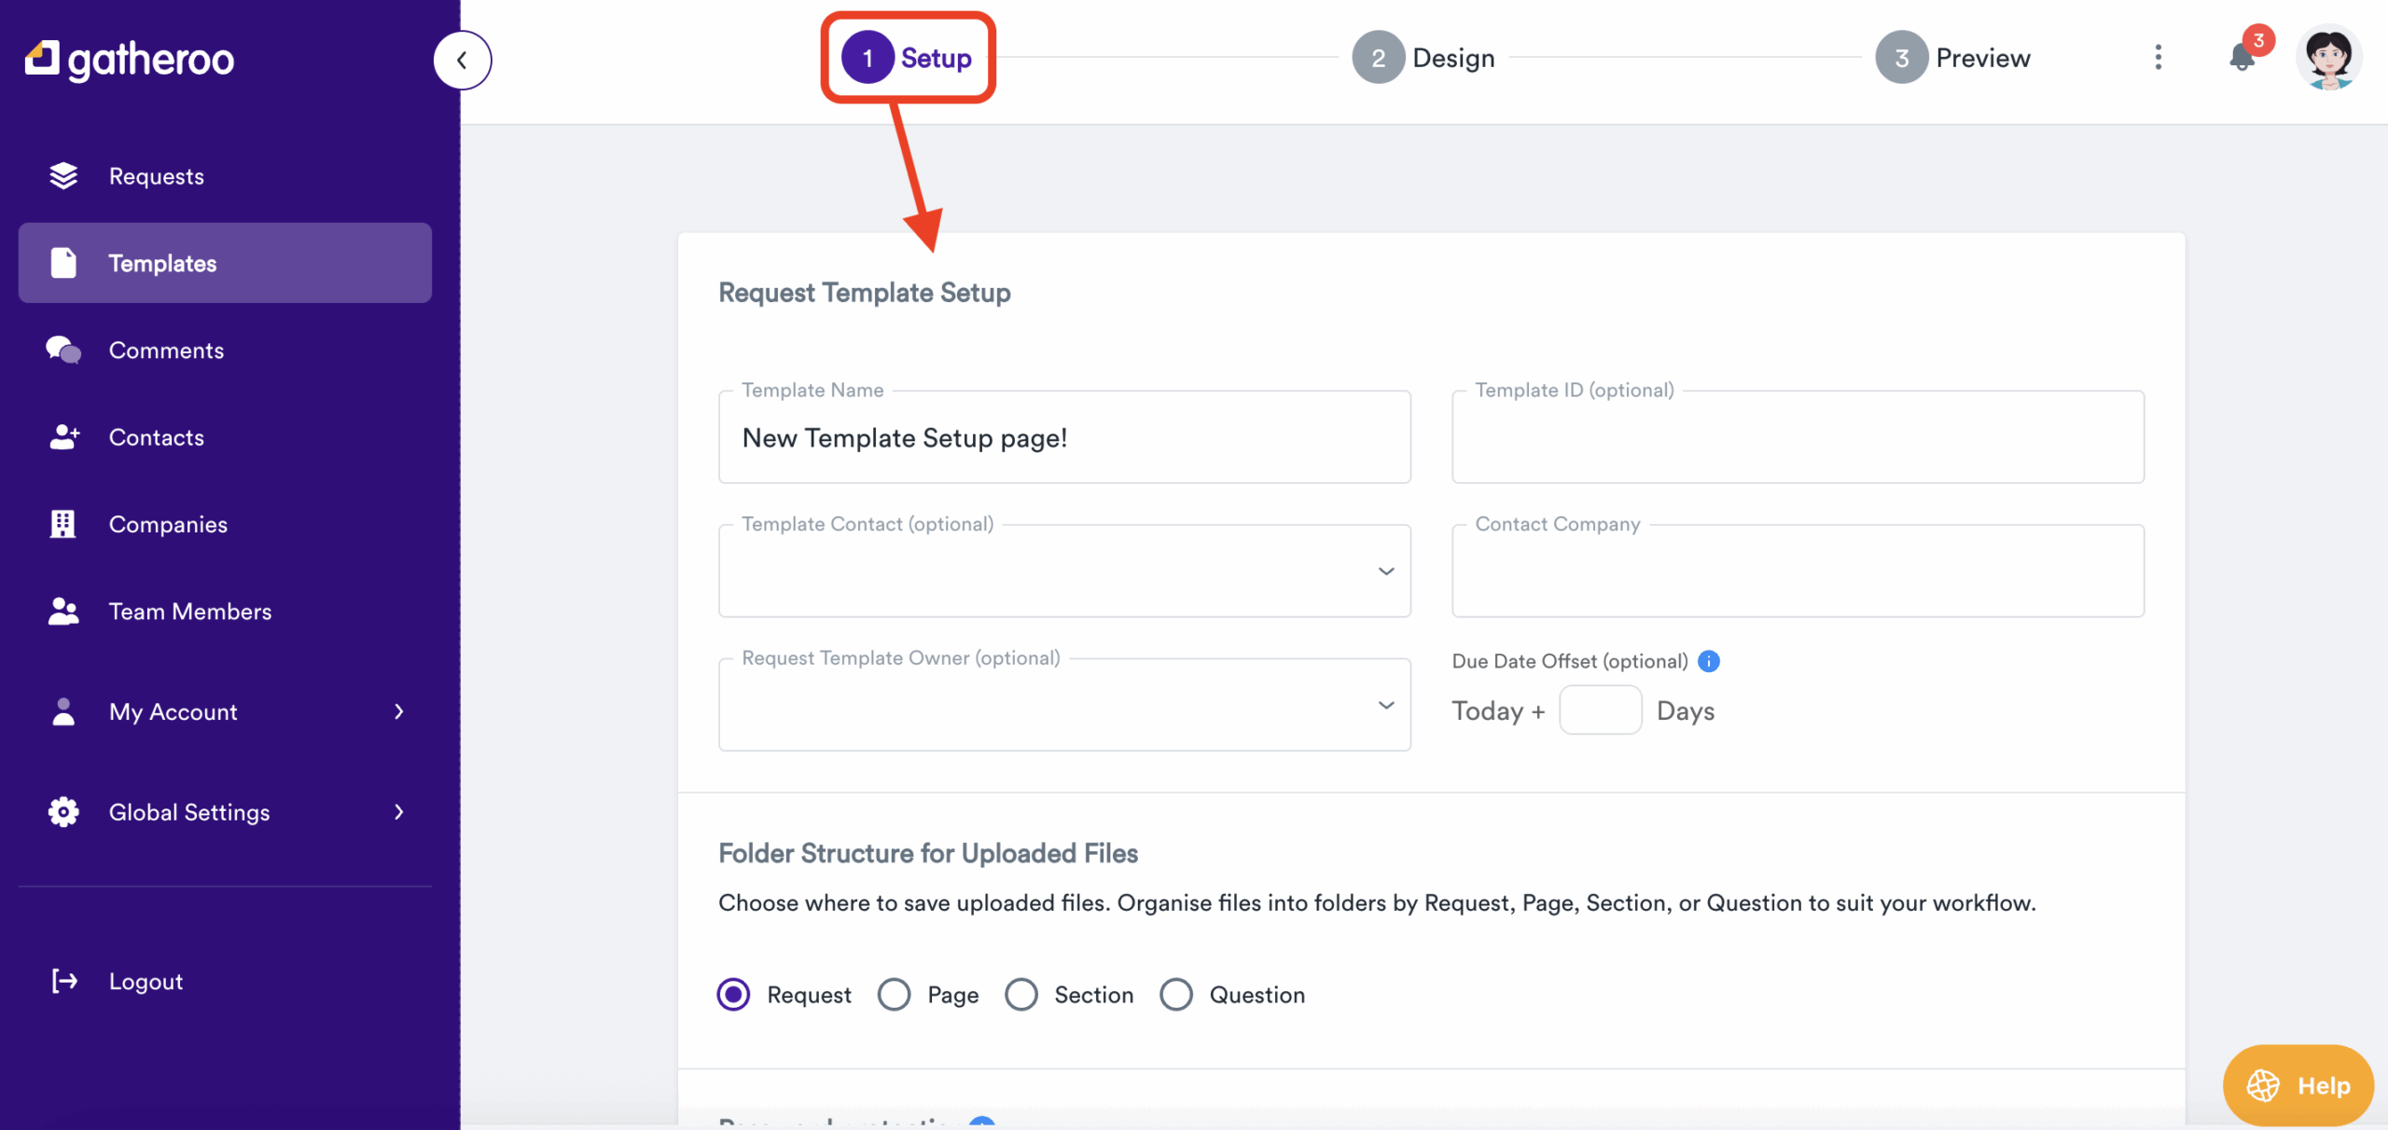Click the Due Date Offset info icon
Viewport: 2388px width, 1130px height.
tap(1709, 661)
